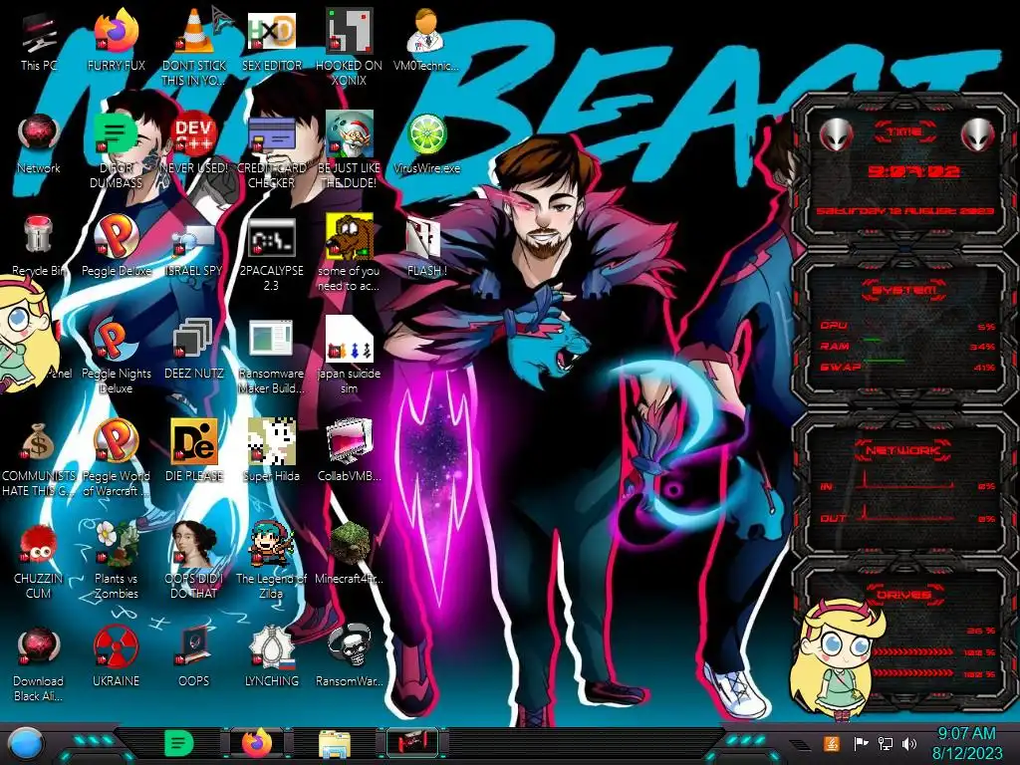Click the NETWORK gadget header
The width and height of the screenshot is (1020, 765).
902,450
